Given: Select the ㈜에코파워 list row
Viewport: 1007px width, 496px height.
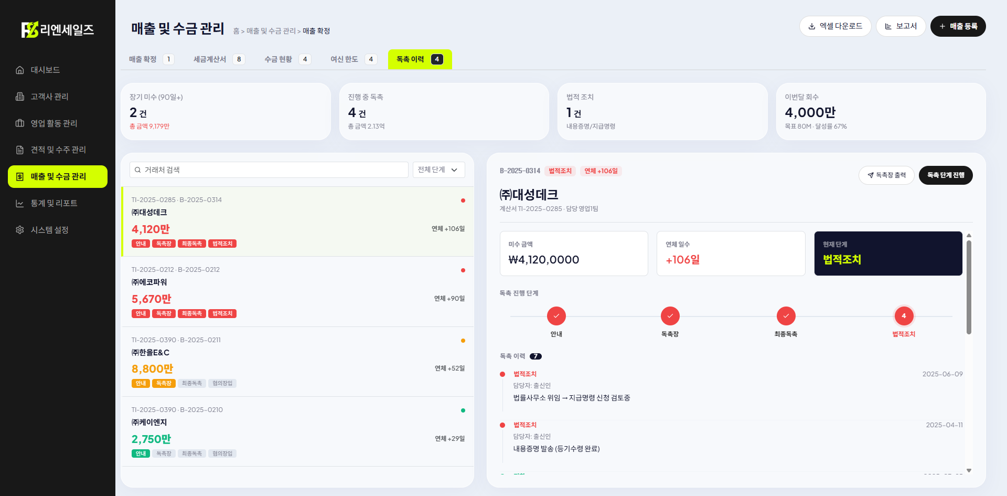Looking at the screenshot, I should [x=297, y=292].
